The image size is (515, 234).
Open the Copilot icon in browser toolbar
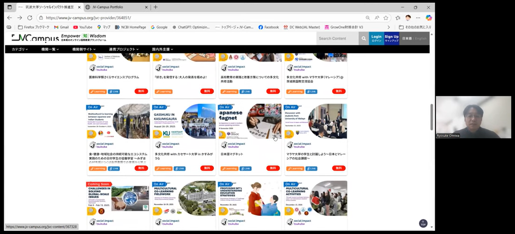tap(428, 18)
